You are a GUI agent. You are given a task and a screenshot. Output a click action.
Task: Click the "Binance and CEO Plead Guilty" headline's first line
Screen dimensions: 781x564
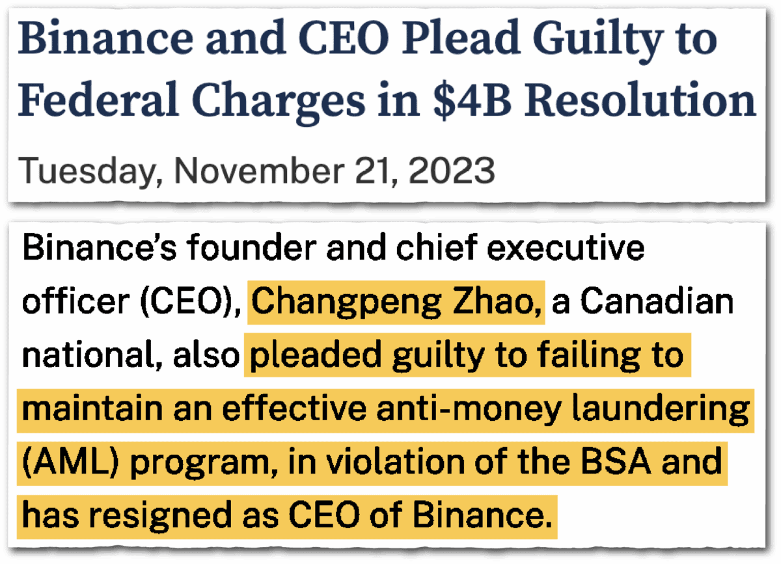click(x=368, y=40)
